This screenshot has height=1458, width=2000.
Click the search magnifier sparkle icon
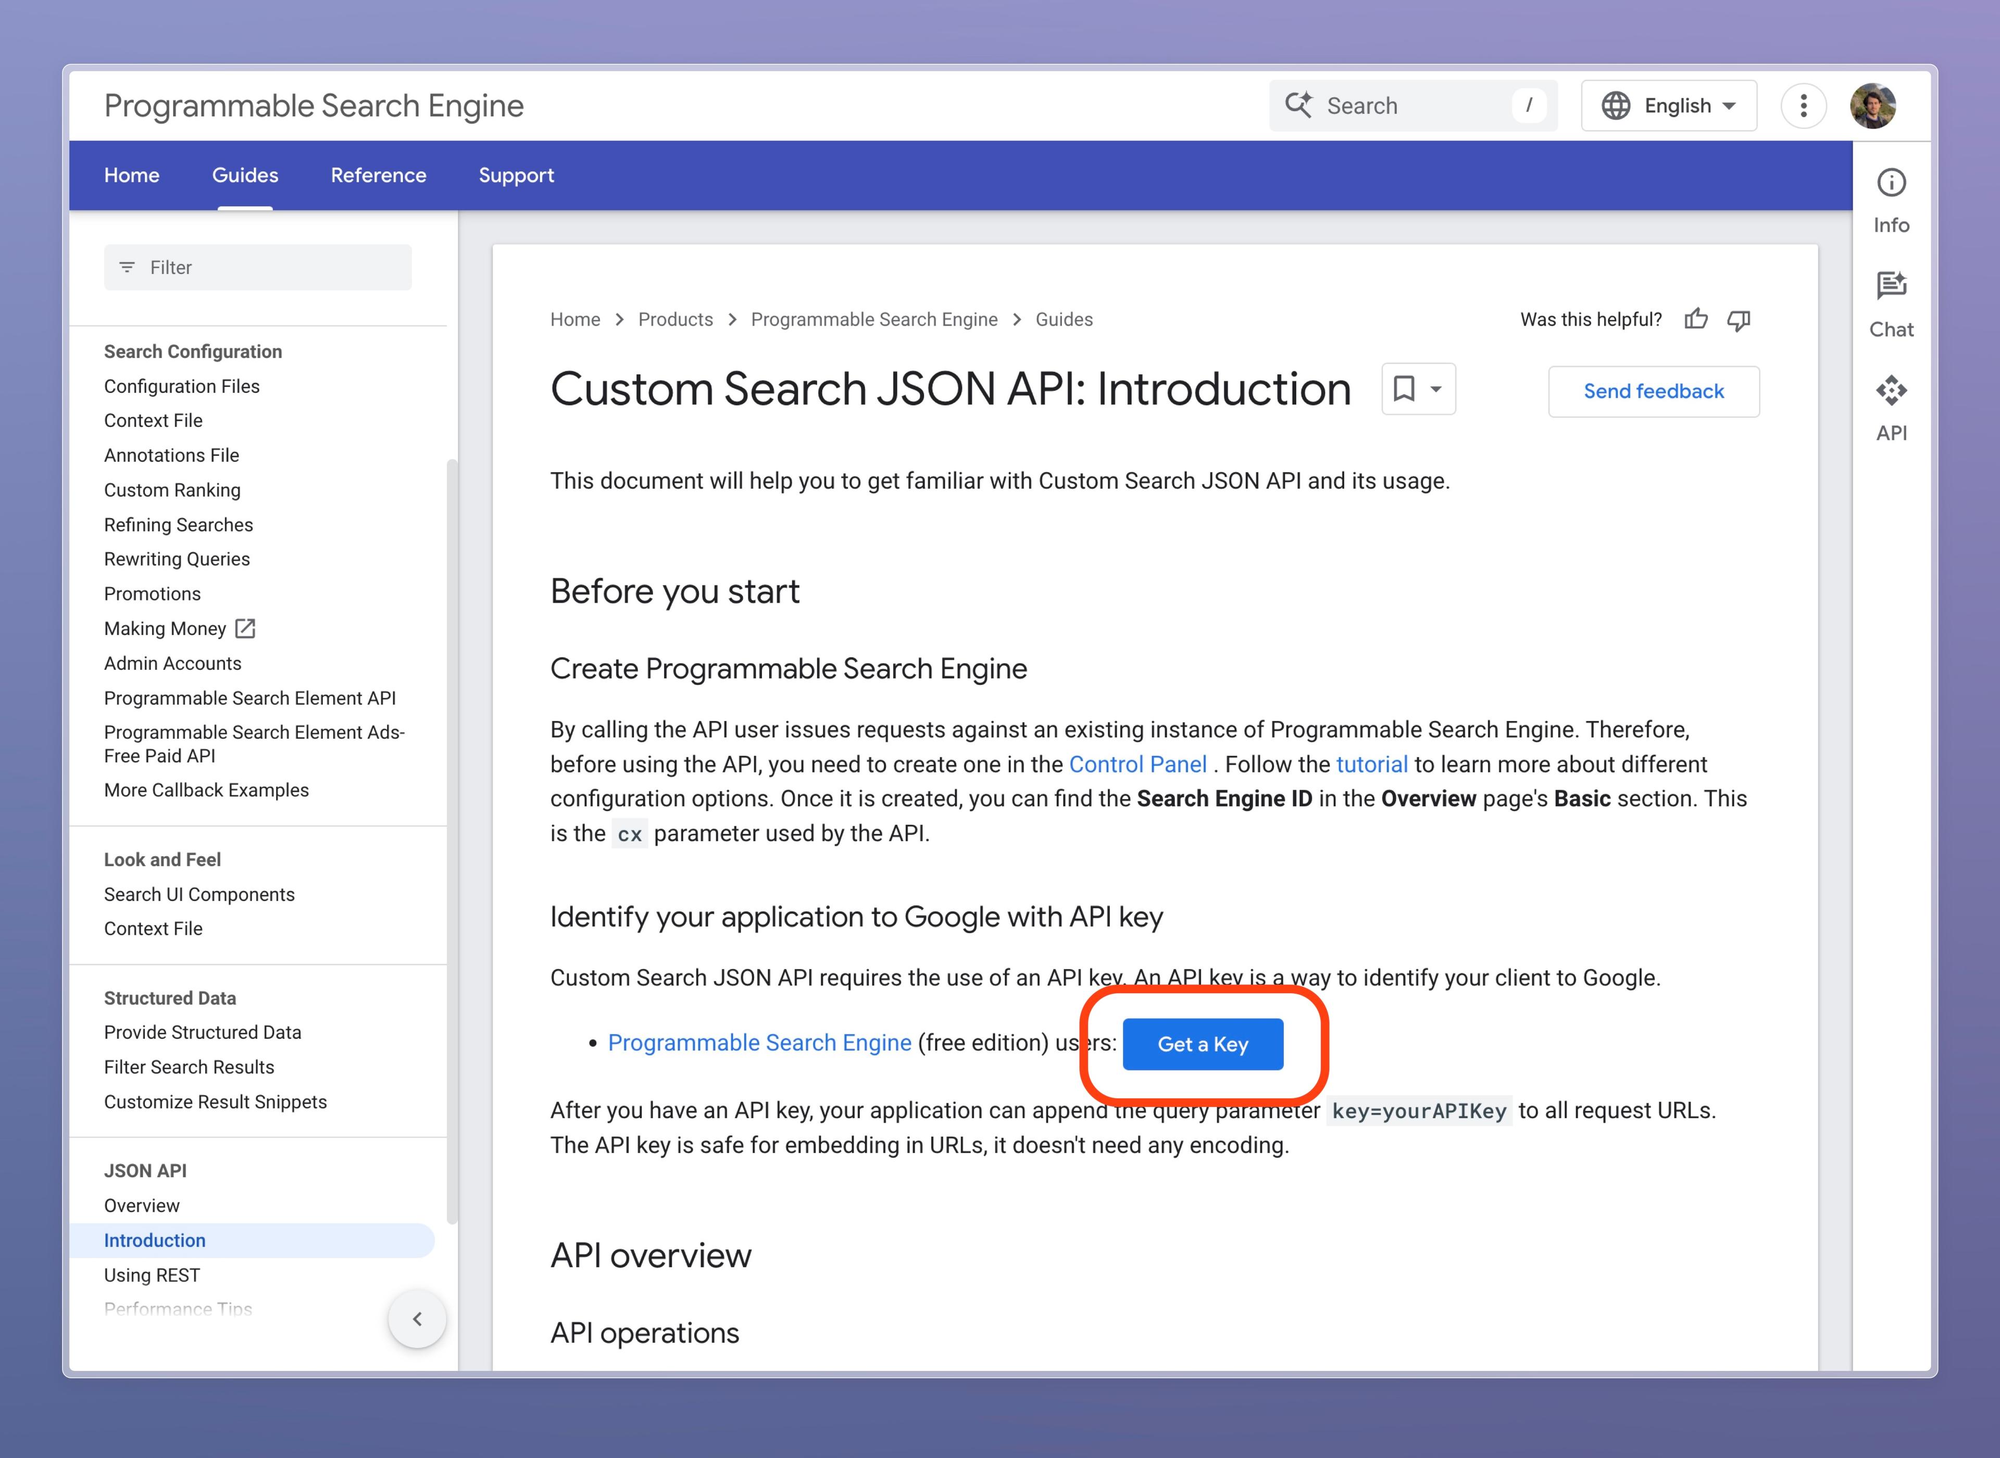pos(1298,105)
